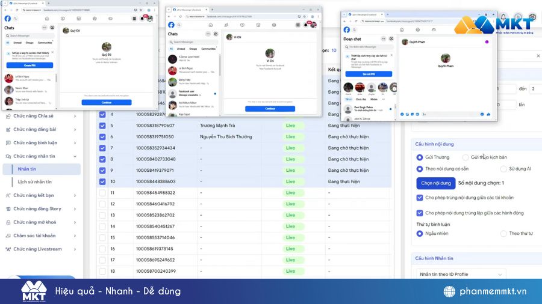Click Continue in the Quý Đô chat
The image size is (542, 304).
(x=107, y=102)
